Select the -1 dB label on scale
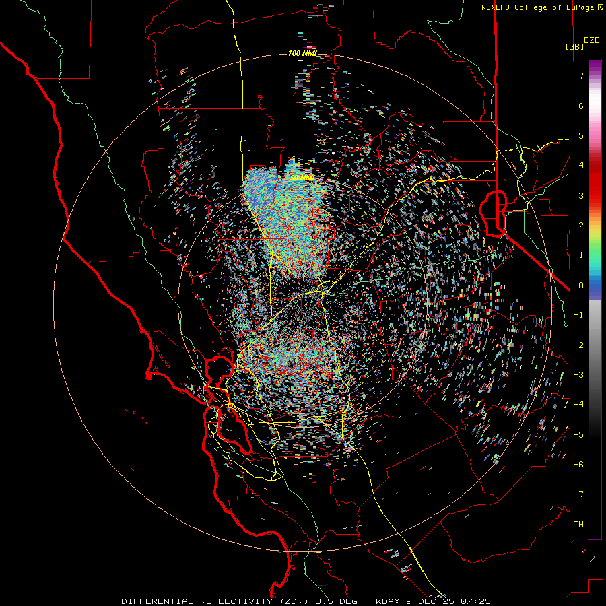 pyautogui.click(x=578, y=315)
